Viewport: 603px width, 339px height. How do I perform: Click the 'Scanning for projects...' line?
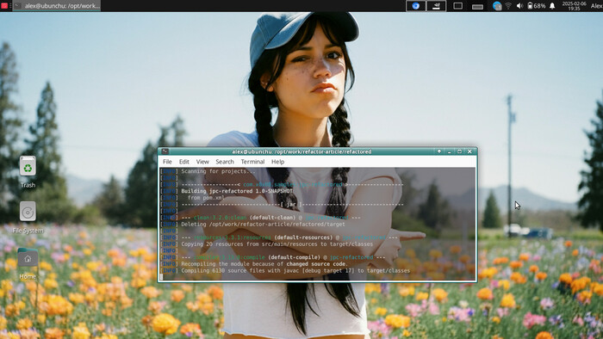click(219, 171)
